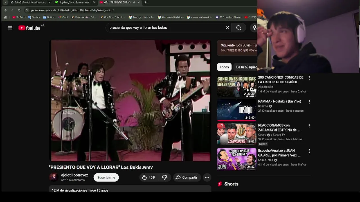Click ajolotillootravez channel avatar
360x202 pixels.
pyautogui.click(x=54, y=177)
